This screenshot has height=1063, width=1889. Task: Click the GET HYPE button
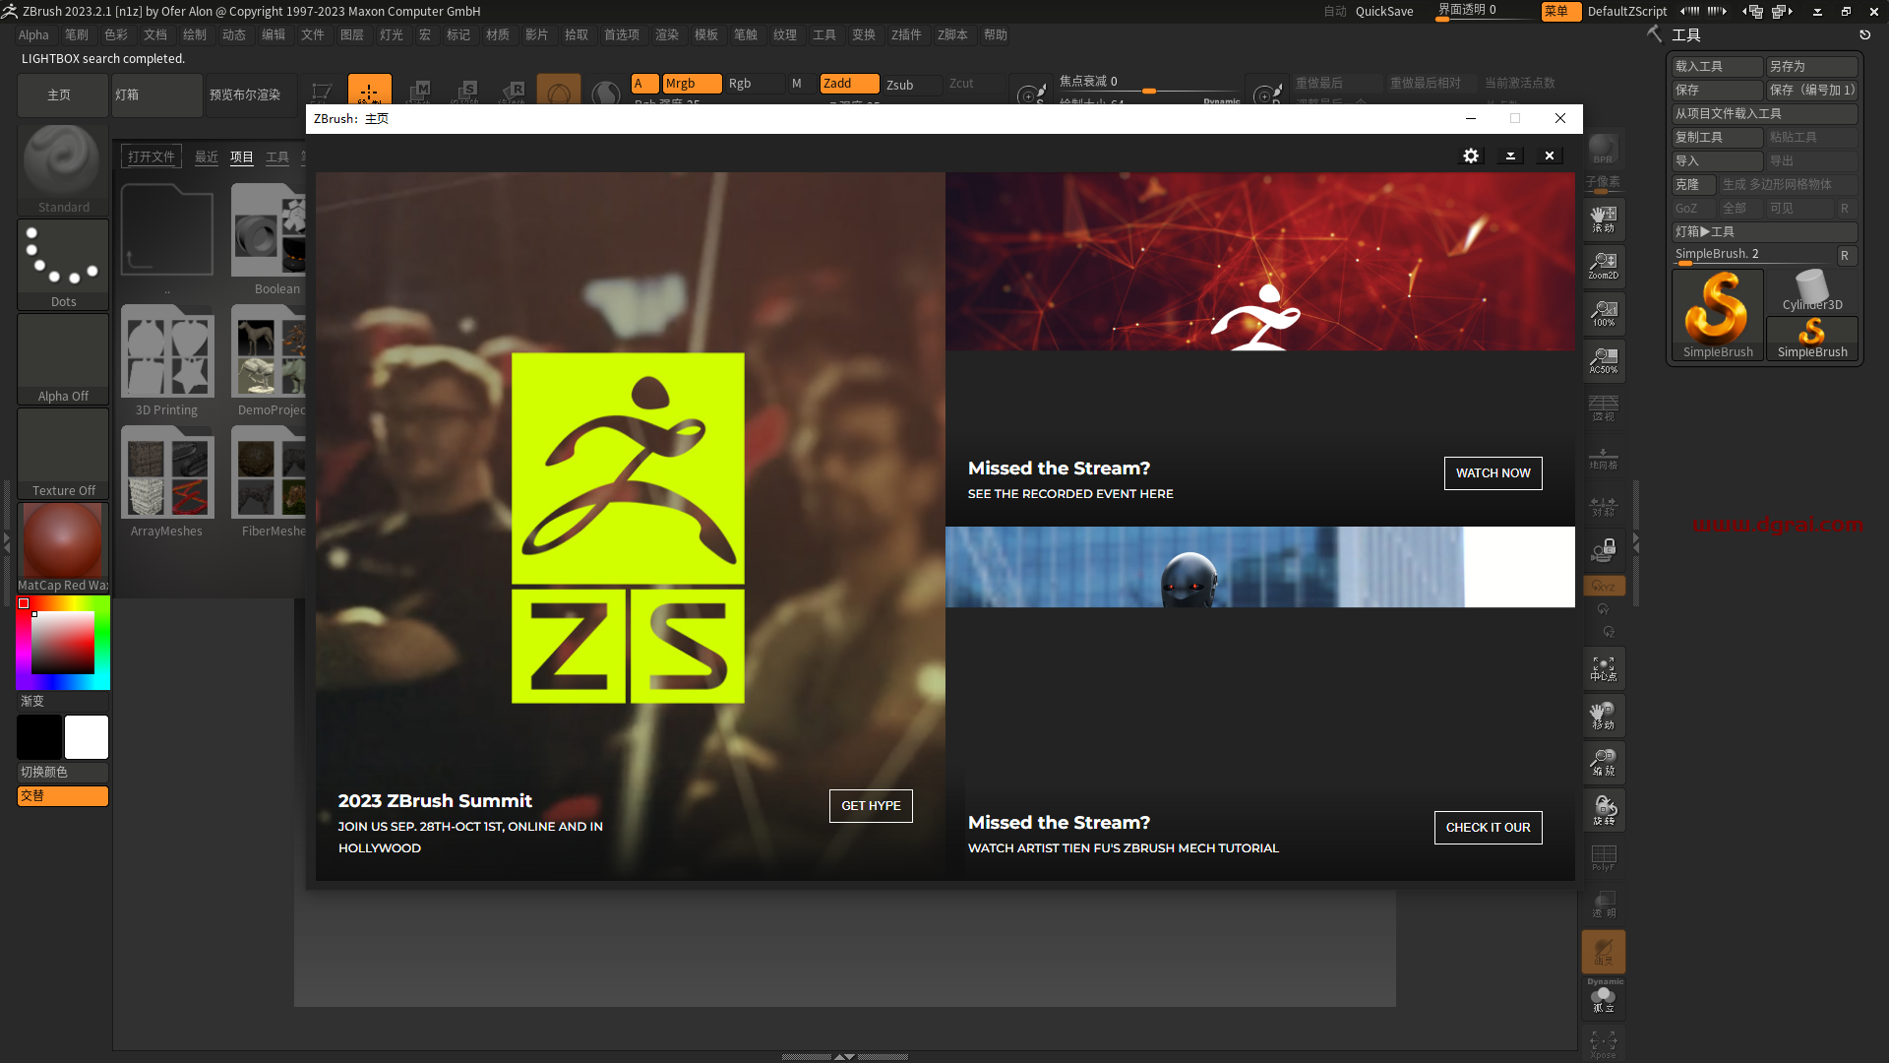871,806
